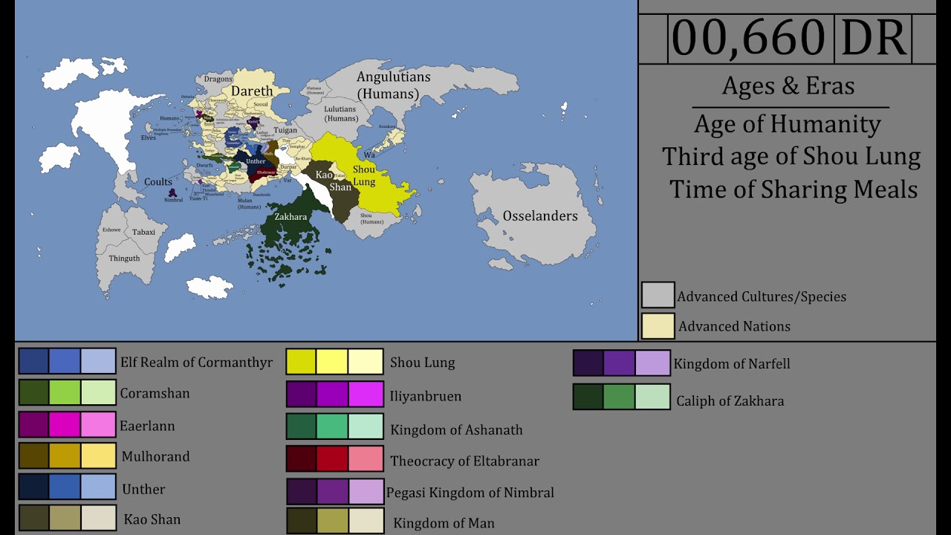
Task: Click the light green Caliph of Zakhara swatch
Action: [652, 396]
